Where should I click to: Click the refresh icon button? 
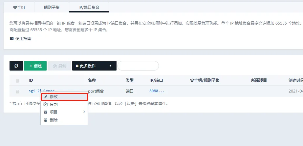(16, 66)
